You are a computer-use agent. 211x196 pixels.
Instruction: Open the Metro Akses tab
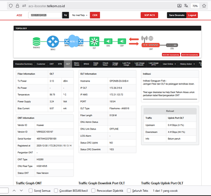point(77,64)
